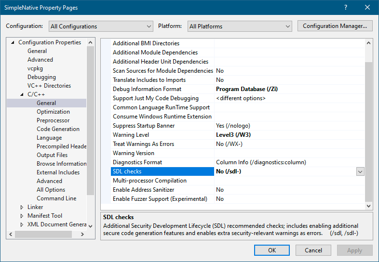Viewport: 379px width, 262px height.
Task: Expand the Manifest Tool tree node
Action: 22,216
